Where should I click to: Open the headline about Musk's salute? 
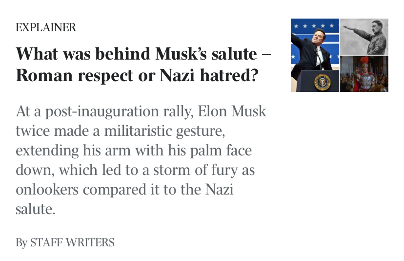click(143, 54)
